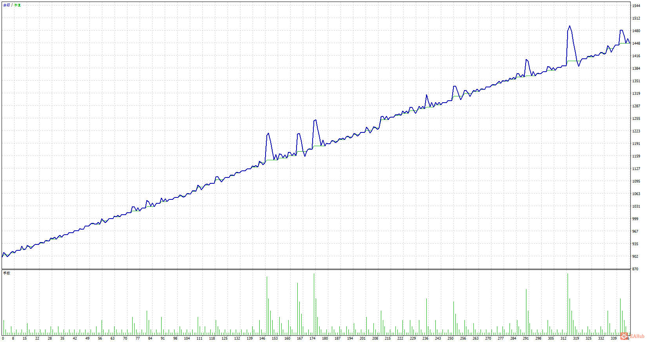Click trade number 208 on the bottom axis

point(375,338)
